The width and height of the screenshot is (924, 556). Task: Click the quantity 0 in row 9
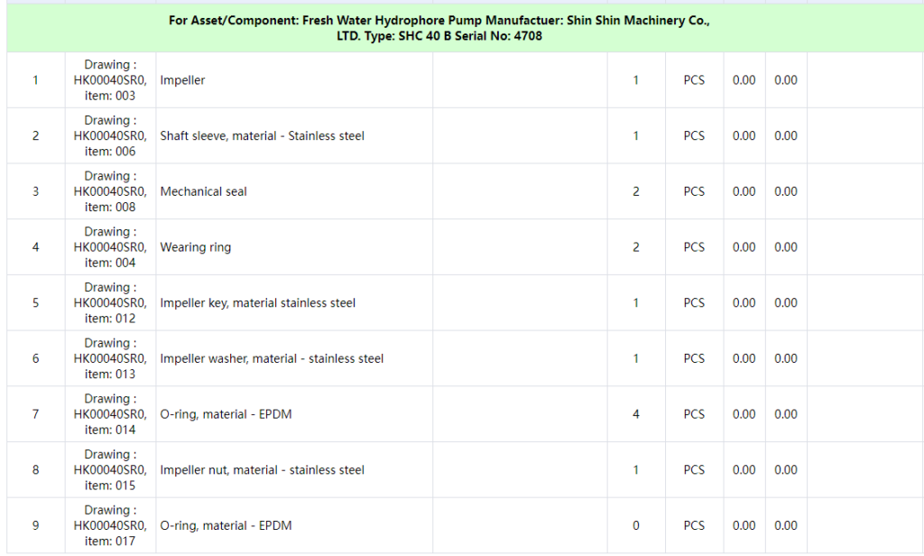tap(636, 525)
